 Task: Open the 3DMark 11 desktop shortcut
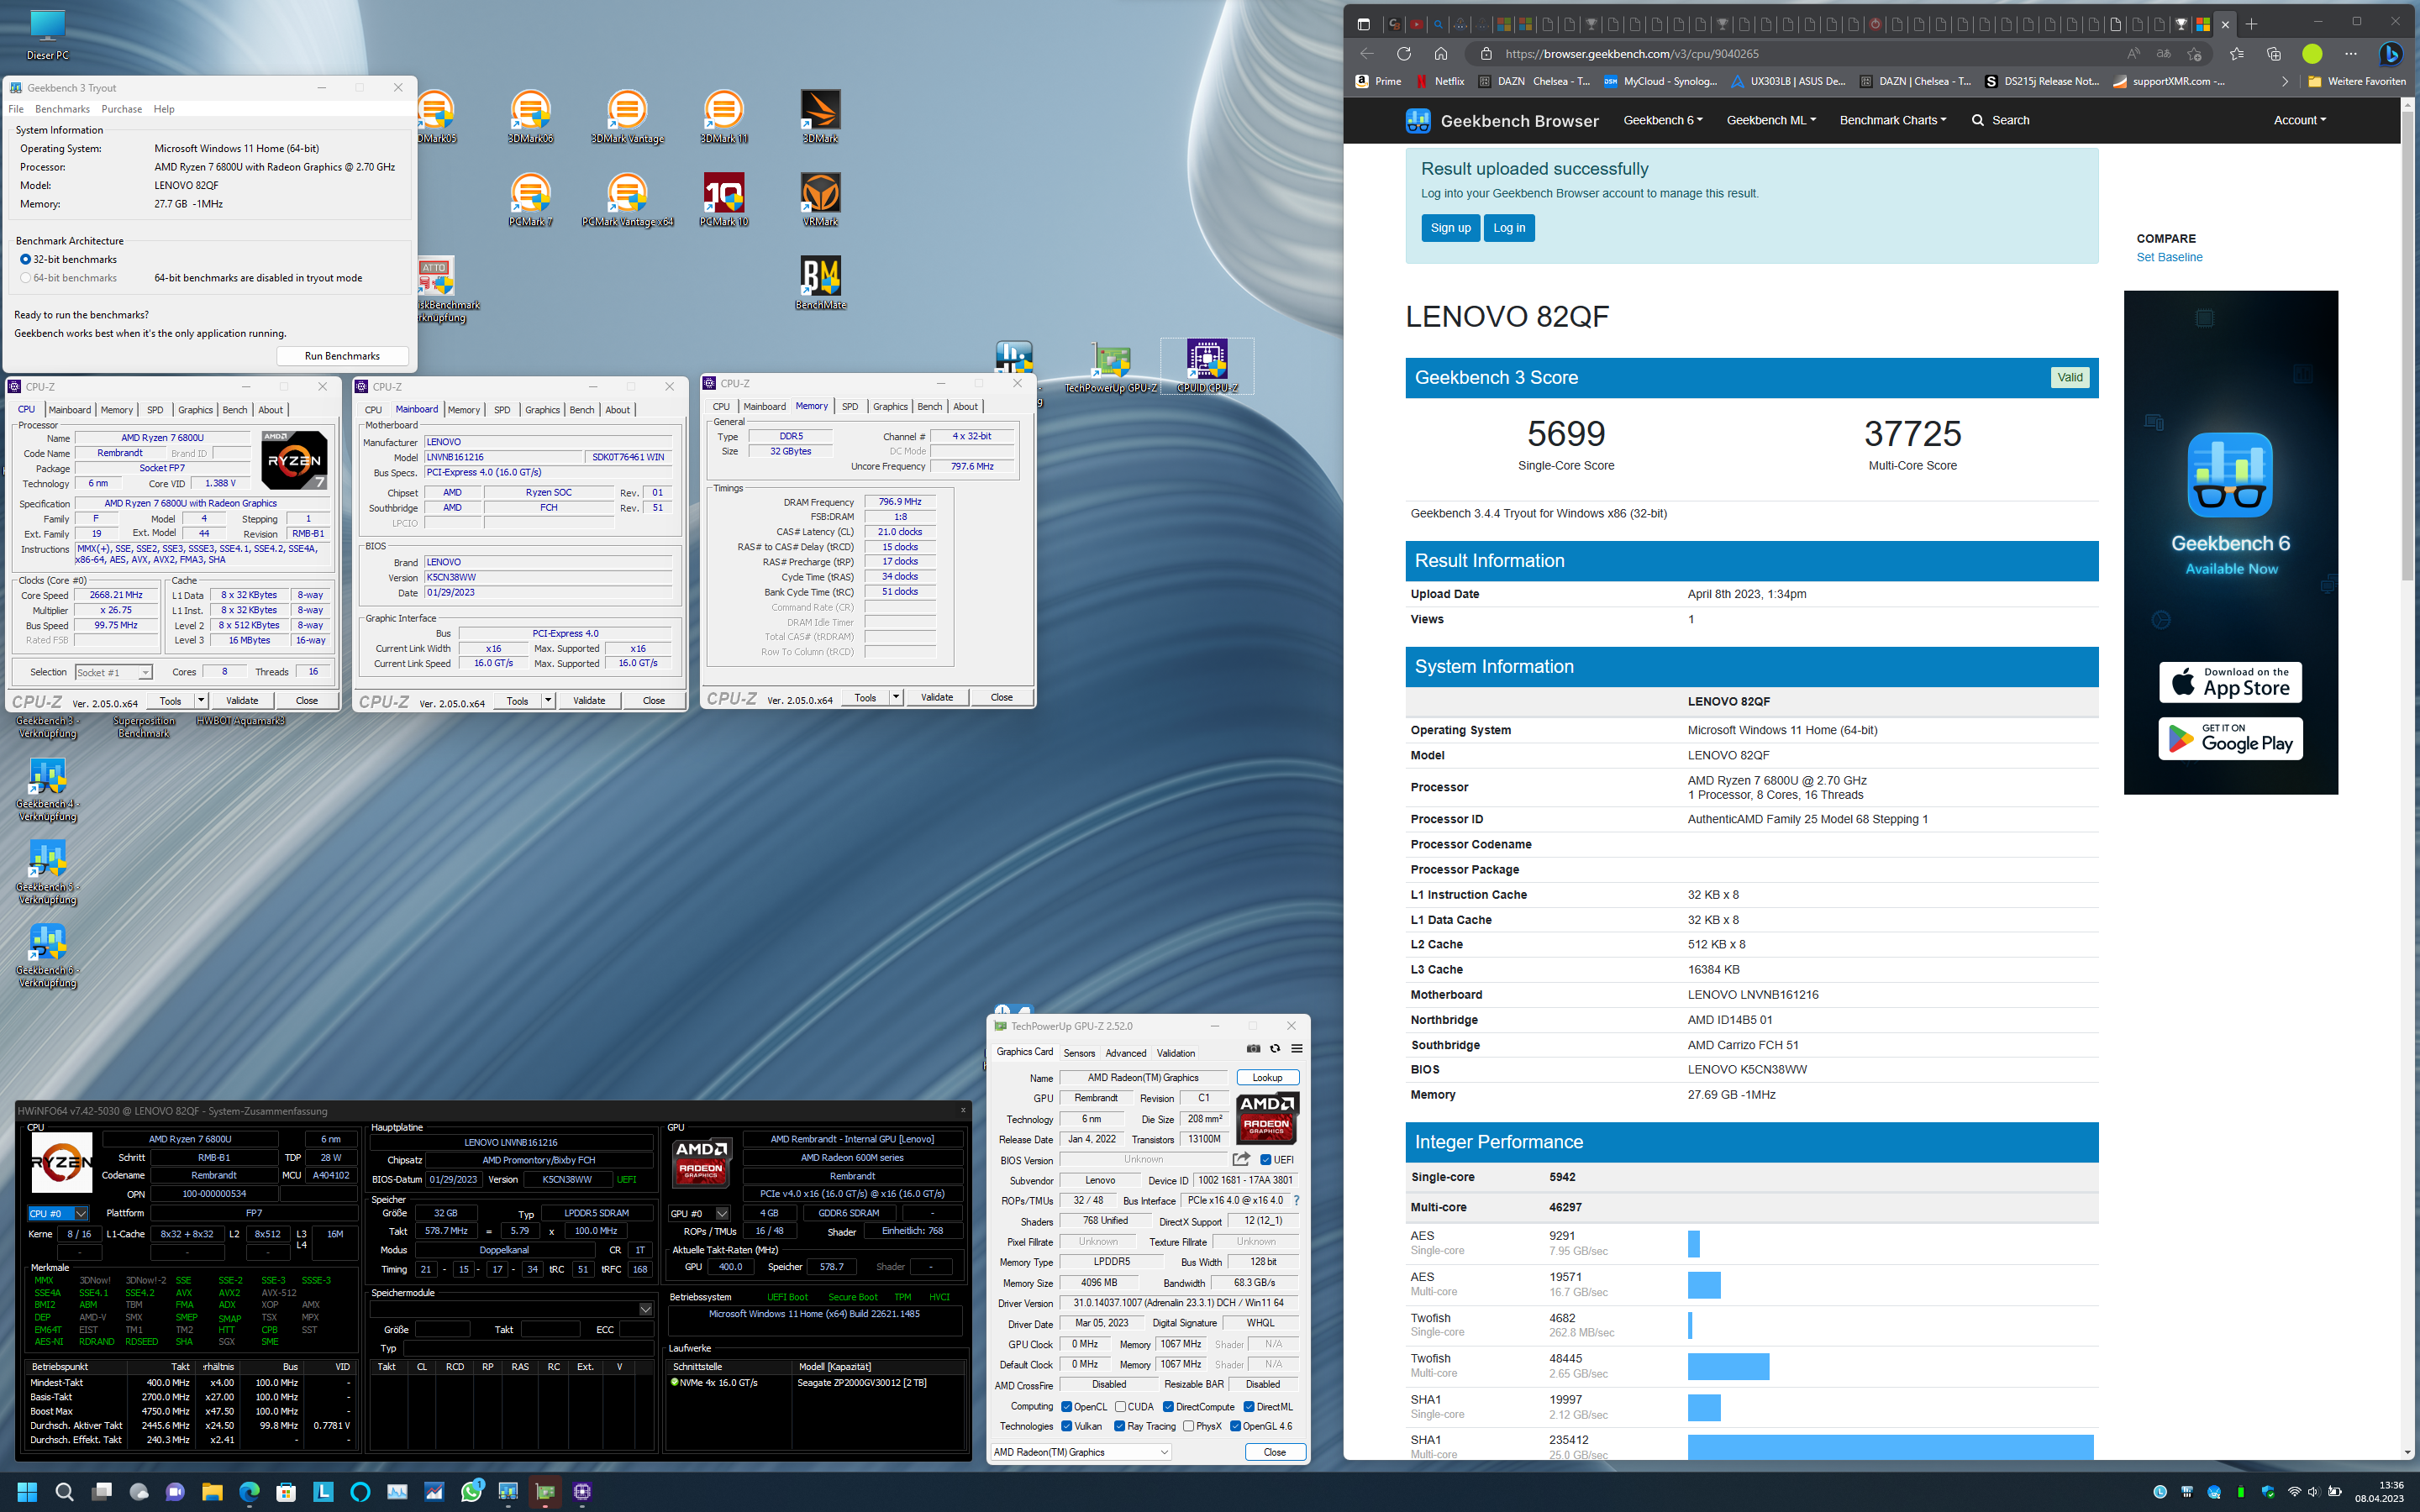point(723,117)
